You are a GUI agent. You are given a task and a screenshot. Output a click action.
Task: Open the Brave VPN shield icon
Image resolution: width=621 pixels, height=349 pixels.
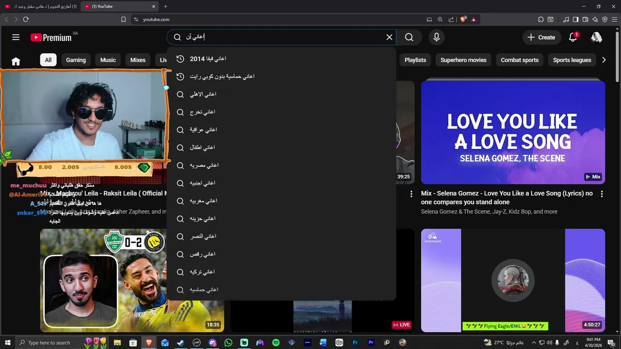tap(605, 19)
